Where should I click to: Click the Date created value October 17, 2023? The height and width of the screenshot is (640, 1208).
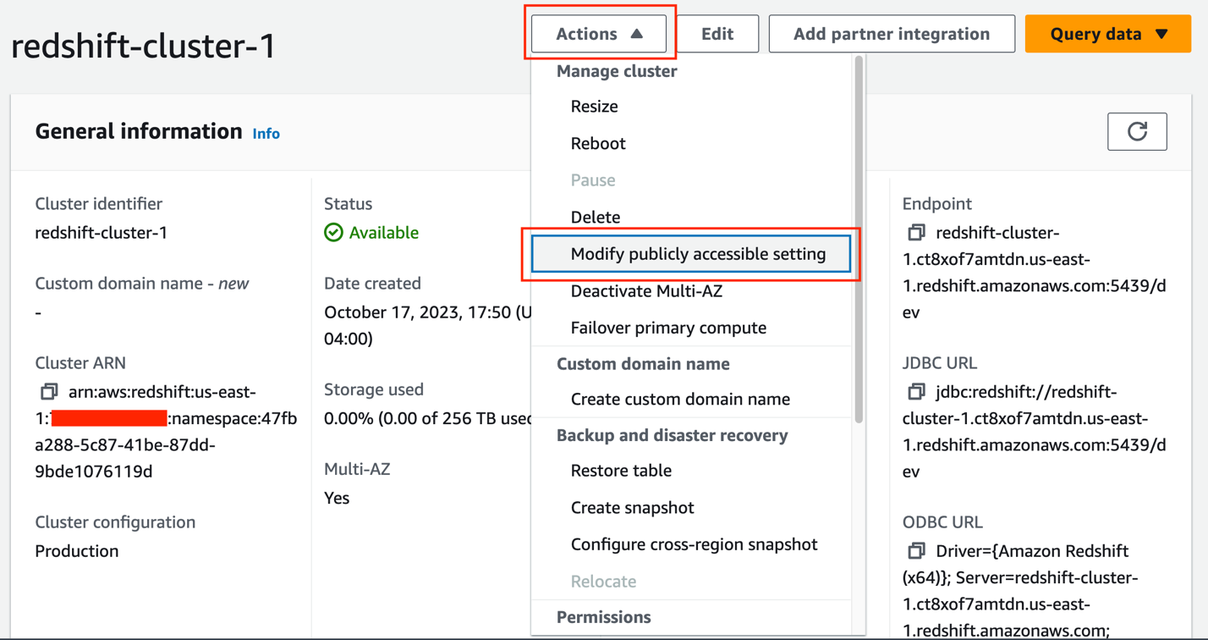click(428, 325)
